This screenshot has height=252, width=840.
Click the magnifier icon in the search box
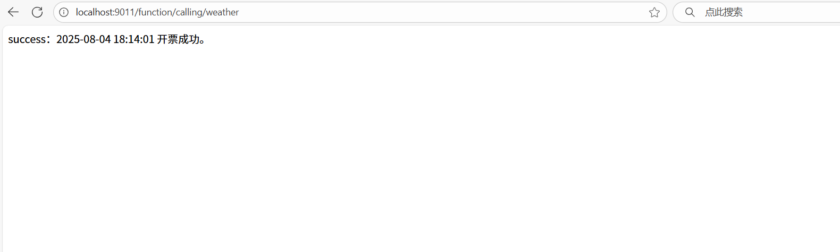pos(690,12)
